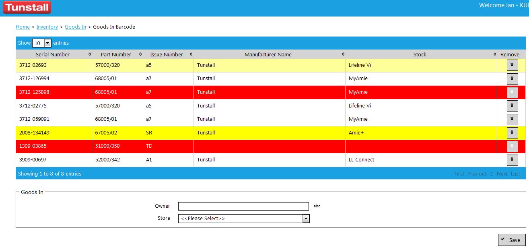The height and width of the screenshot is (250, 529).
Task: Click into the Owner text field
Action: coord(243,206)
